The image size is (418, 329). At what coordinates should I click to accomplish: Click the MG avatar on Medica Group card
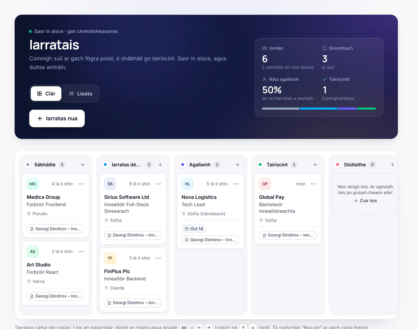[33, 184]
